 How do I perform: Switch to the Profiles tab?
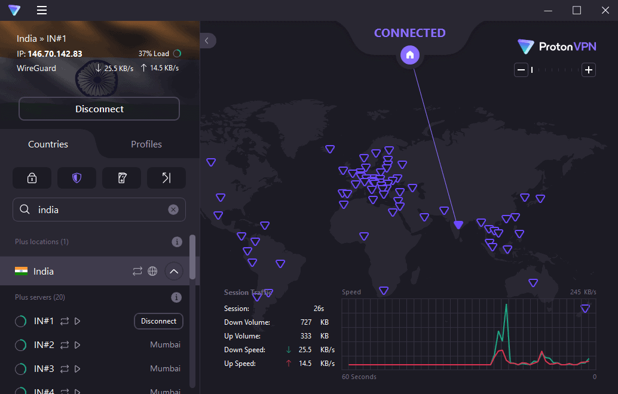pyautogui.click(x=146, y=144)
